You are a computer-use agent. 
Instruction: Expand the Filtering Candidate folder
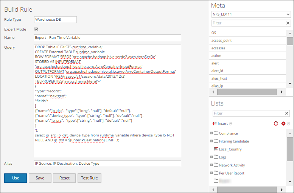point(212,141)
